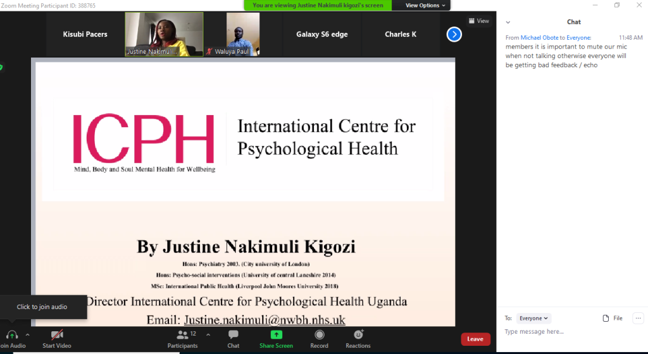Start video using the camera icon
Screen dimensions: 648x354
tap(56, 335)
